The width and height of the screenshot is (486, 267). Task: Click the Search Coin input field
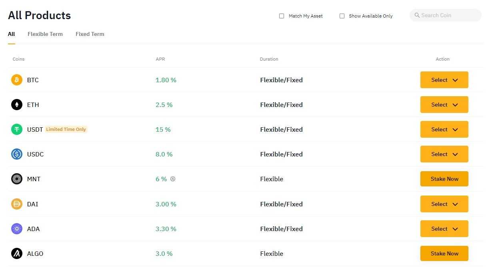click(445, 15)
